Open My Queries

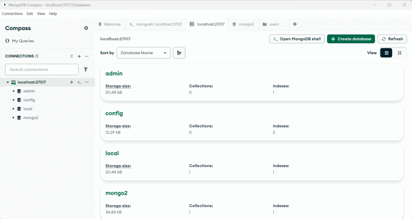pos(23,41)
